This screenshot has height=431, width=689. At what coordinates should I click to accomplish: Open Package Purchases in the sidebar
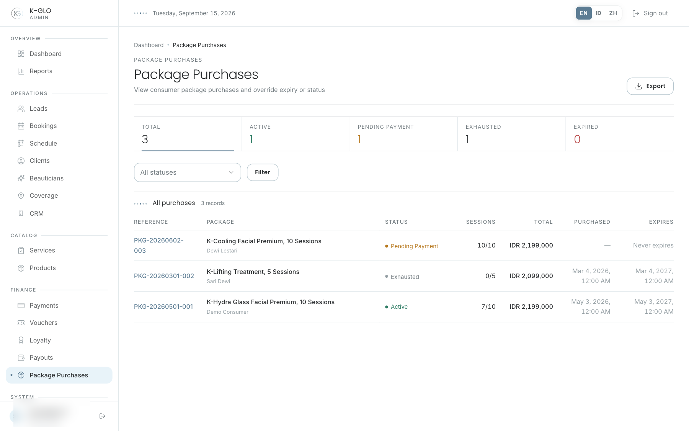click(59, 375)
